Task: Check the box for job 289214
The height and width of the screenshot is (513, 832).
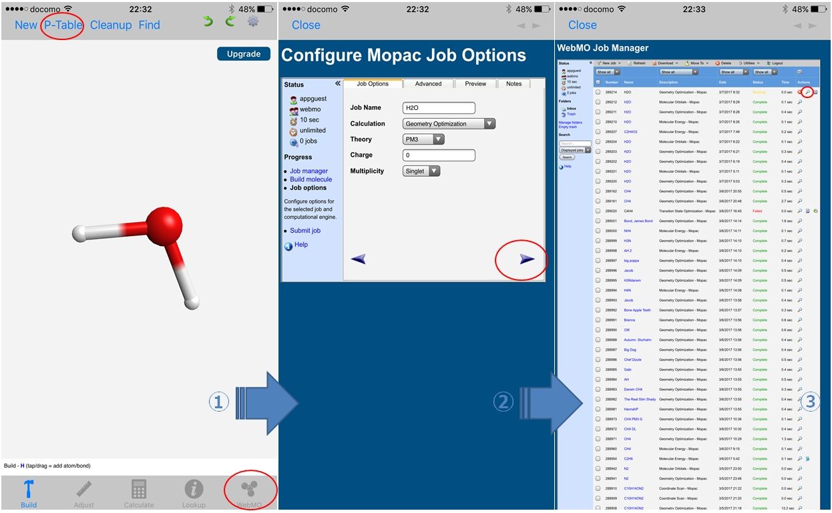Action: tap(598, 92)
